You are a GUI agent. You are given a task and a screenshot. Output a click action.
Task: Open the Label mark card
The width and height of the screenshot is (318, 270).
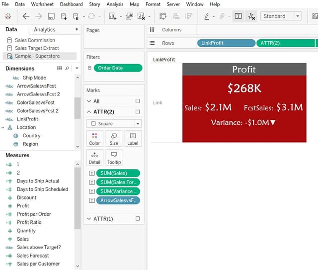click(133, 138)
